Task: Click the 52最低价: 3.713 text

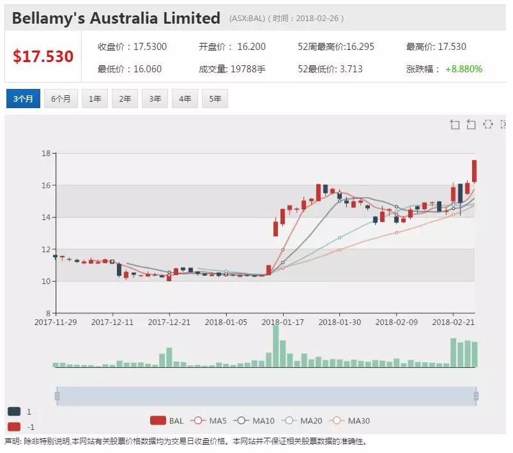Action: 330,69
